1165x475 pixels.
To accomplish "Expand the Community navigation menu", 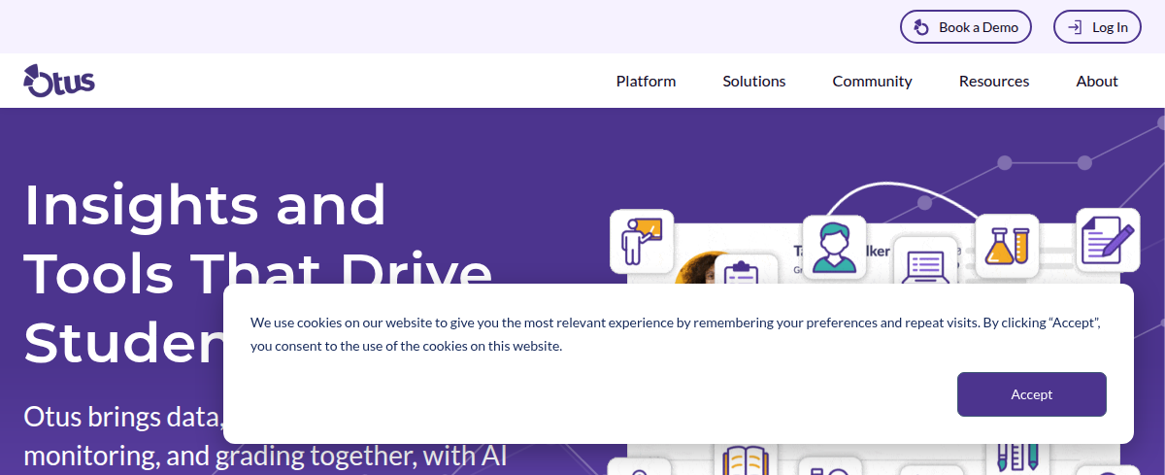I will click(872, 82).
